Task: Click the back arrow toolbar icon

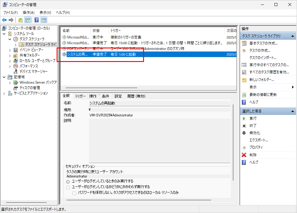Action: coord(4,20)
